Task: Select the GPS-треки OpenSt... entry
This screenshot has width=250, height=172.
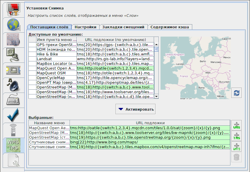Action: pyautogui.click(x=91, y=45)
